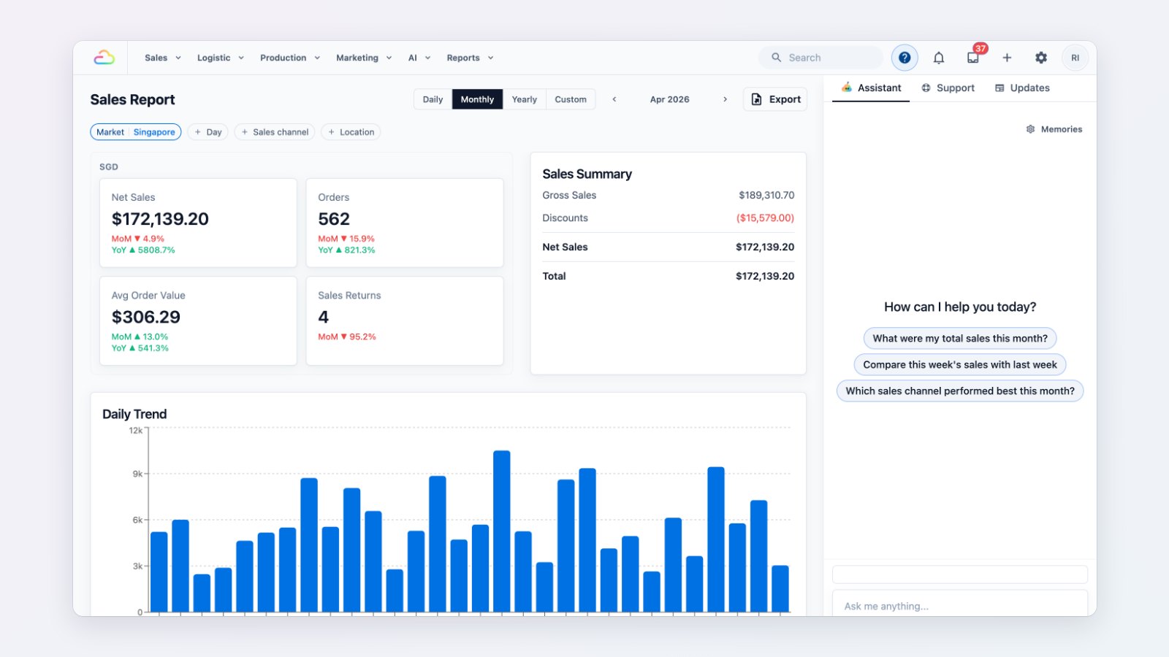Select the Custom date range option
The width and height of the screenshot is (1169, 657).
571,99
